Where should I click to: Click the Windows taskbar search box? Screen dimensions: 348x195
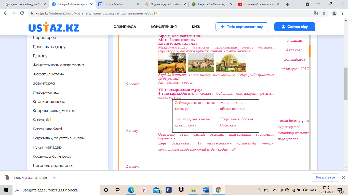[56, 190]
